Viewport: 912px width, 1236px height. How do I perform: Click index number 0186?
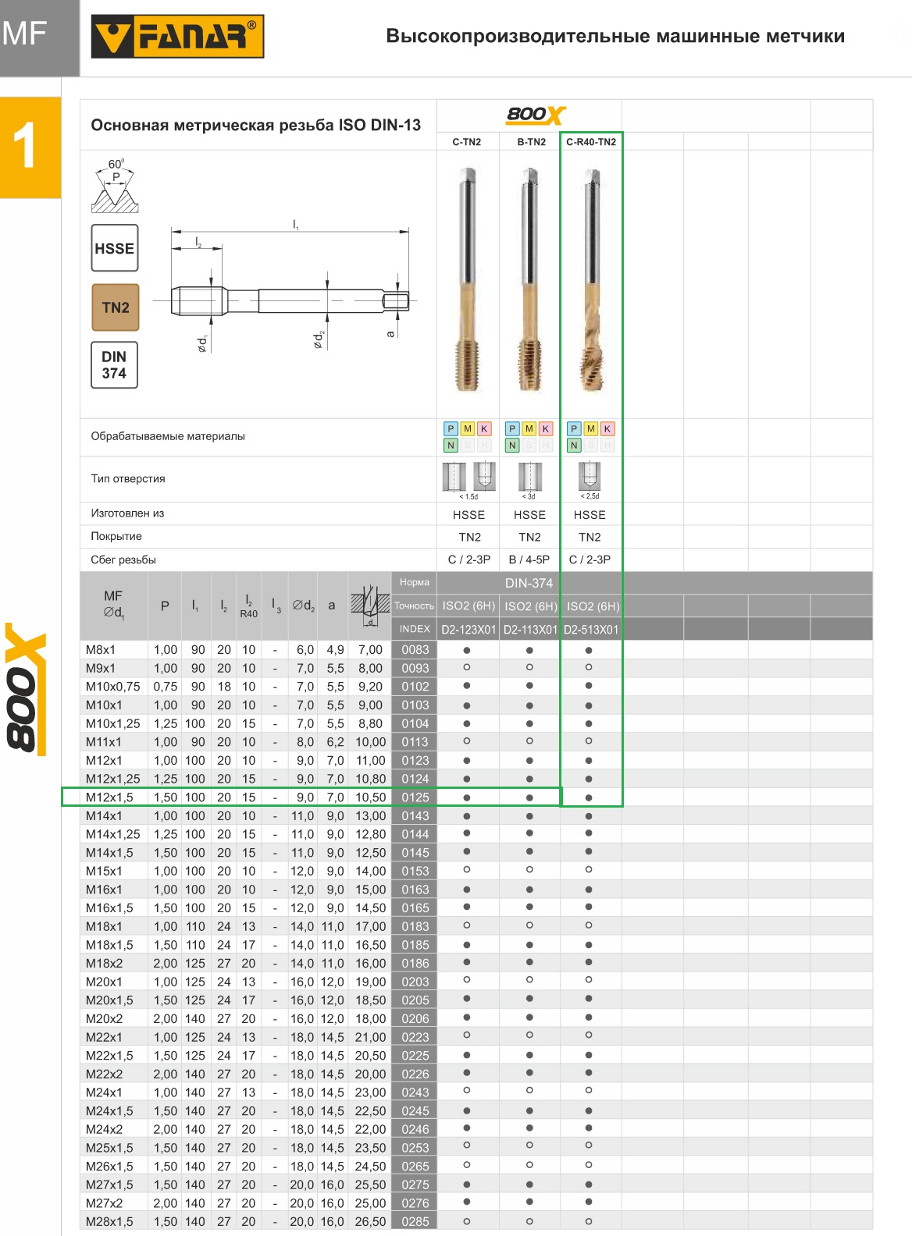[x=415, y=964]
